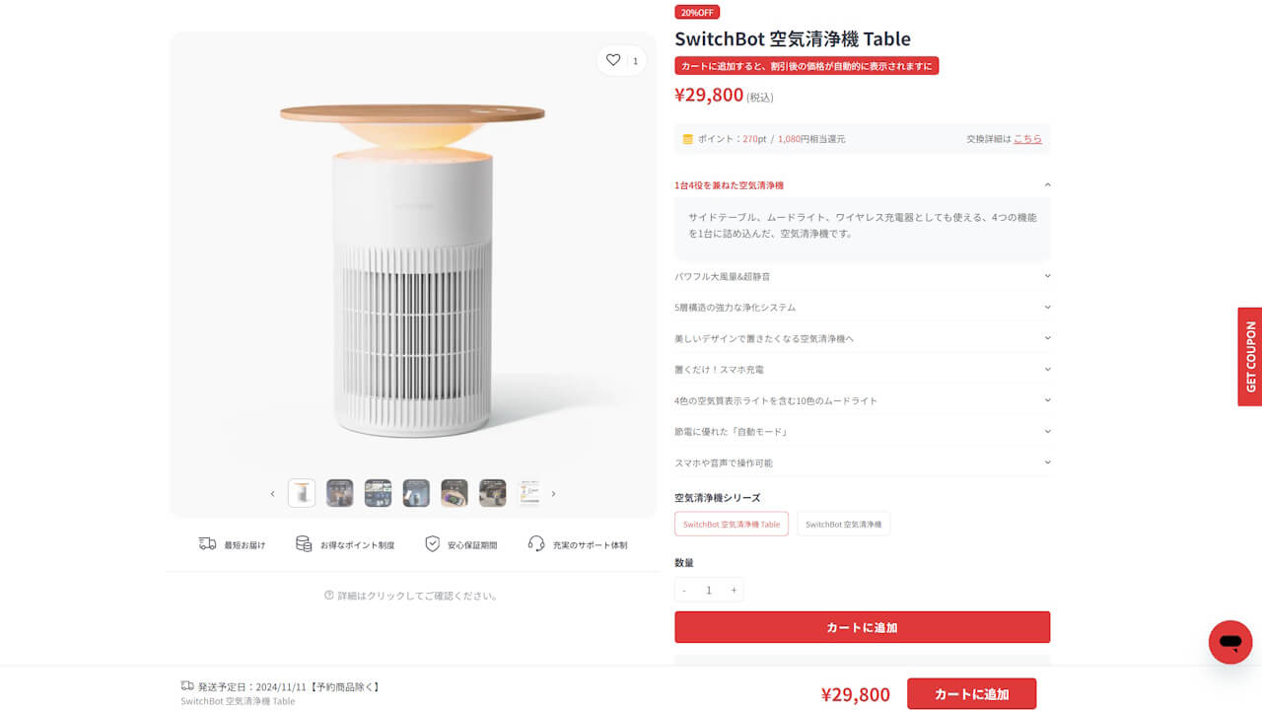
Task: Click the heart wishlist icon
Action: pos(613,60)
